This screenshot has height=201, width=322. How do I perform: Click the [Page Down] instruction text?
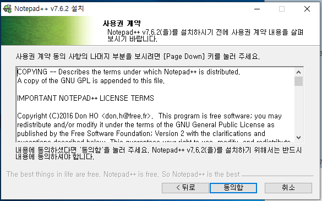point(138,56)
